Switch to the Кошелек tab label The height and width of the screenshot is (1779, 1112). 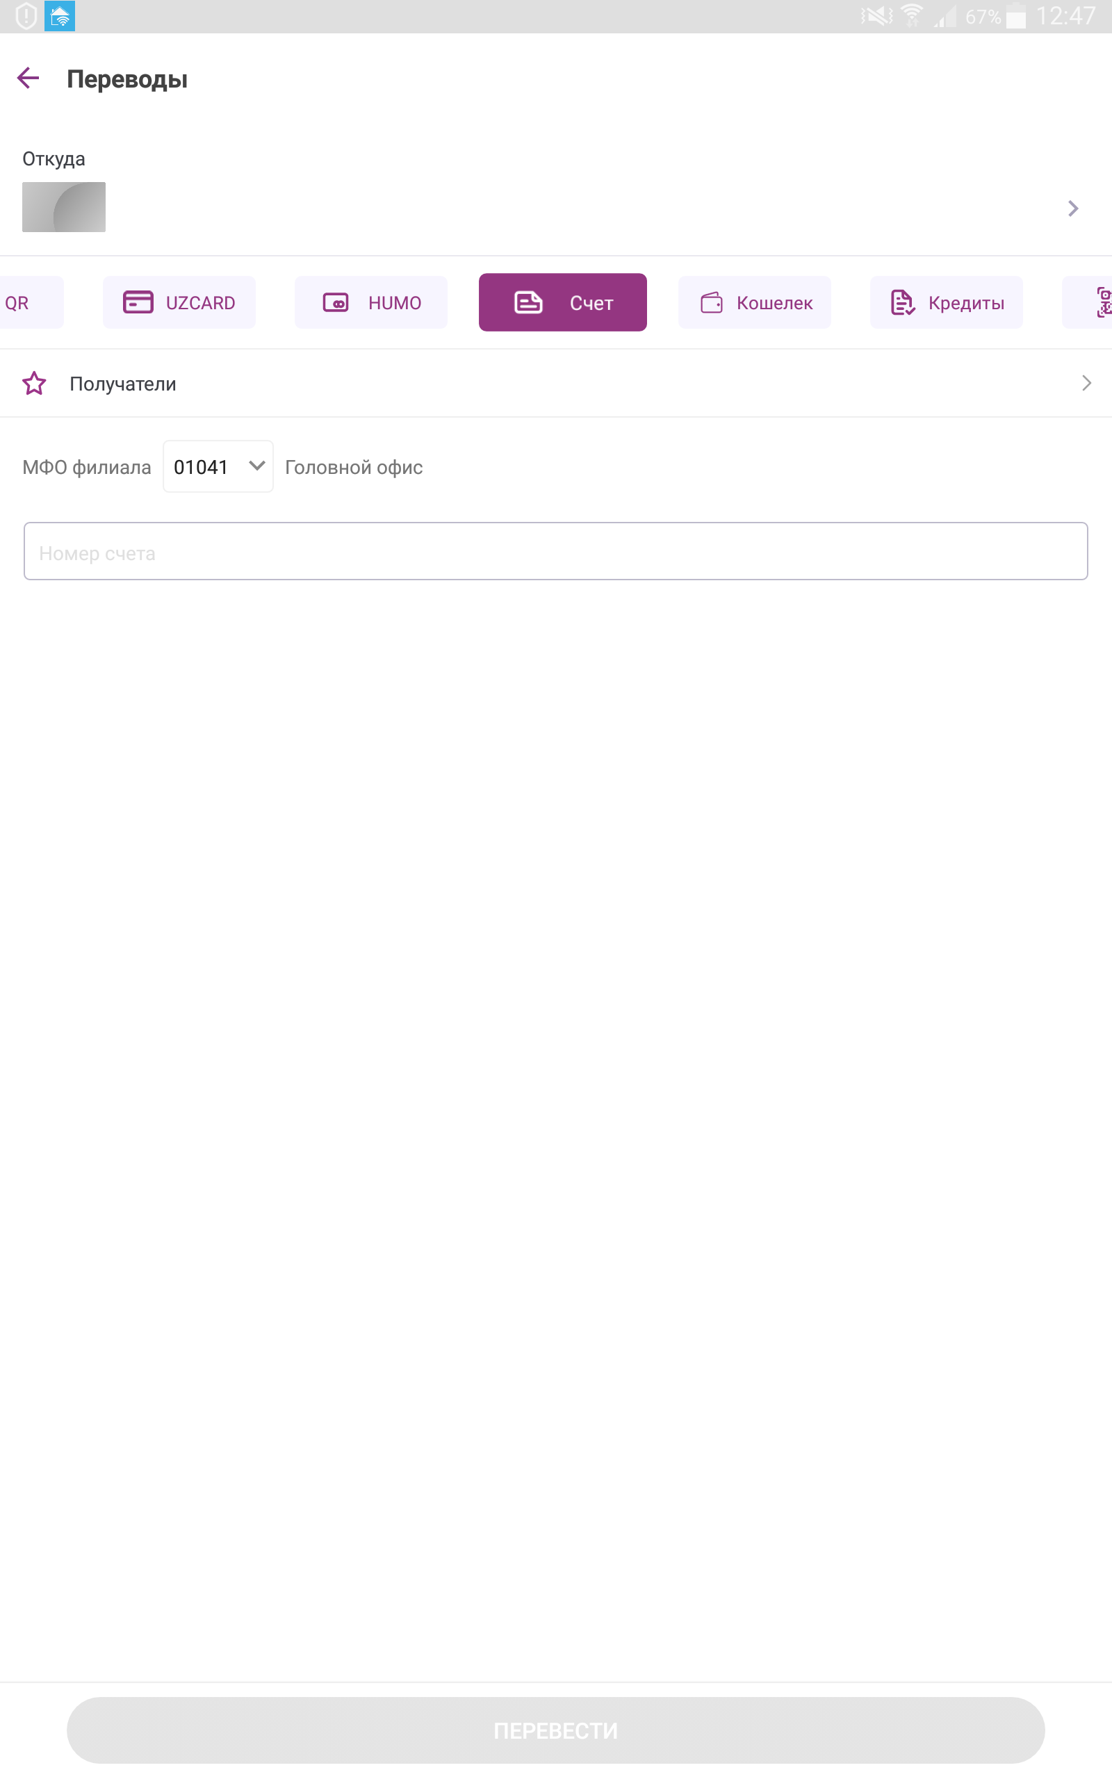point(774,303)
